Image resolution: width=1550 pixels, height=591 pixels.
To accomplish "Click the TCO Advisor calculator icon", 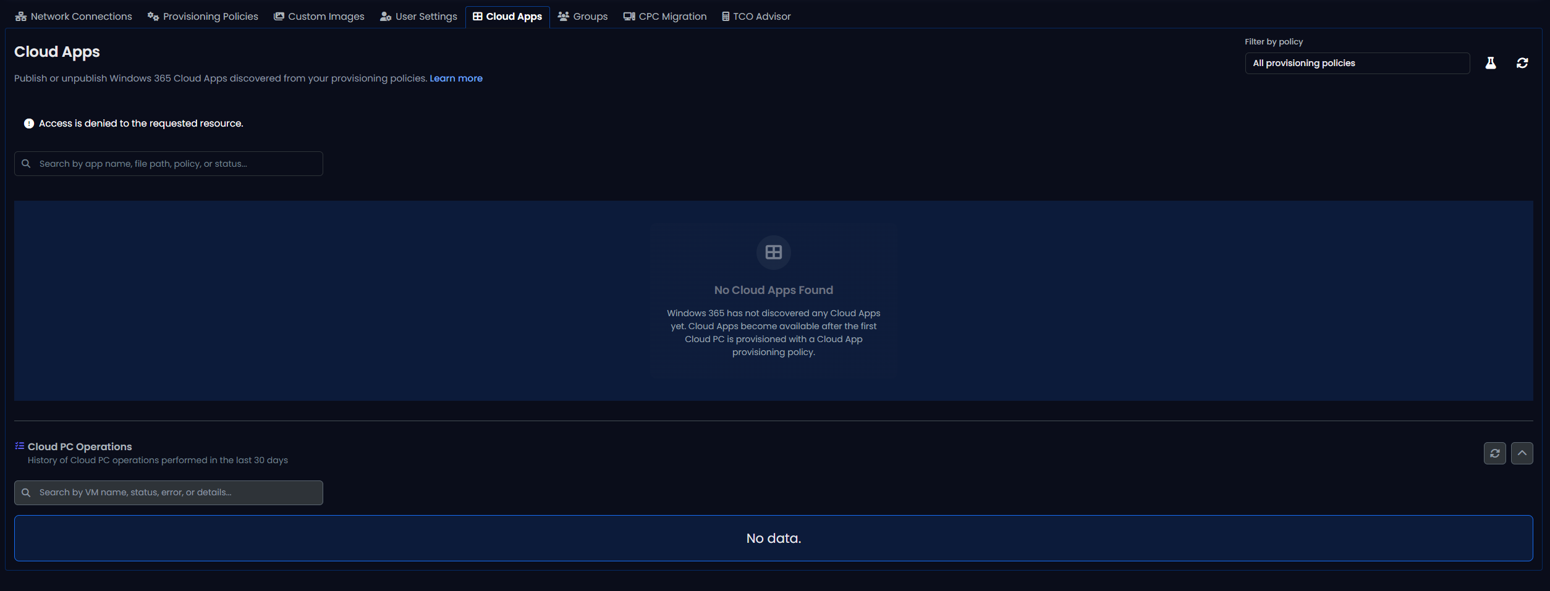I will tap(726, 17).
